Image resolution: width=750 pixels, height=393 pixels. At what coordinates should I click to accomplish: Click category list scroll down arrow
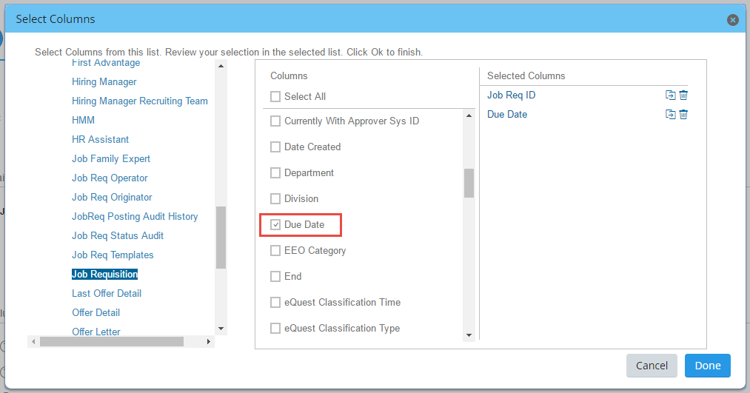pos(221,329)
